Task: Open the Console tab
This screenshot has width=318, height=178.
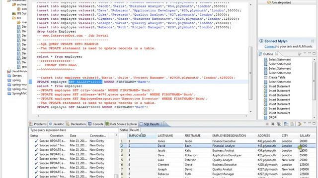Action: tap(96, 124)
